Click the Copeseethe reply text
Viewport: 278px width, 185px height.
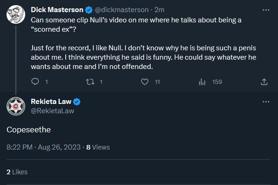click(x=28, y=130)
